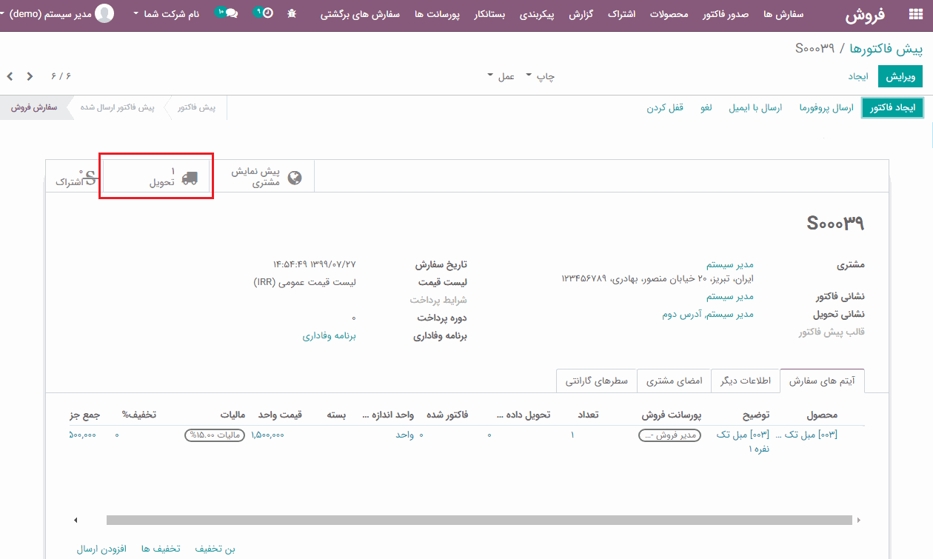Image resolution: width=933 pixels, height=559 pixels.
Task: Open برنامه وفاداری loyalty program link
Action: (329, 335)
